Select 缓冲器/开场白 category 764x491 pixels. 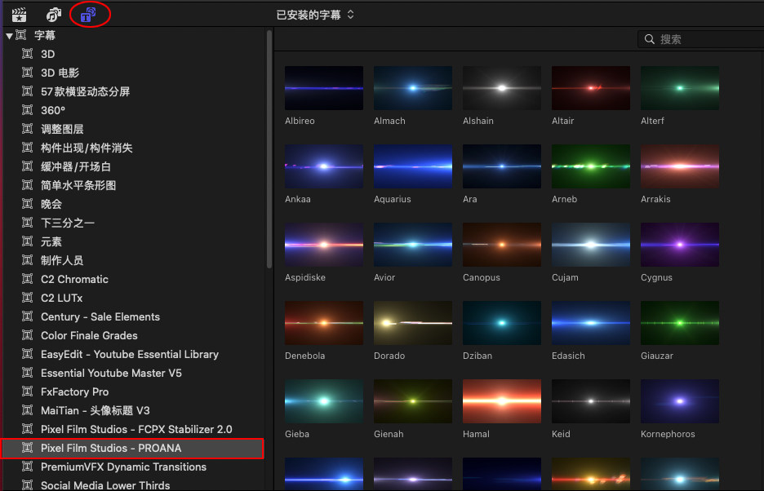coord(134,166)
